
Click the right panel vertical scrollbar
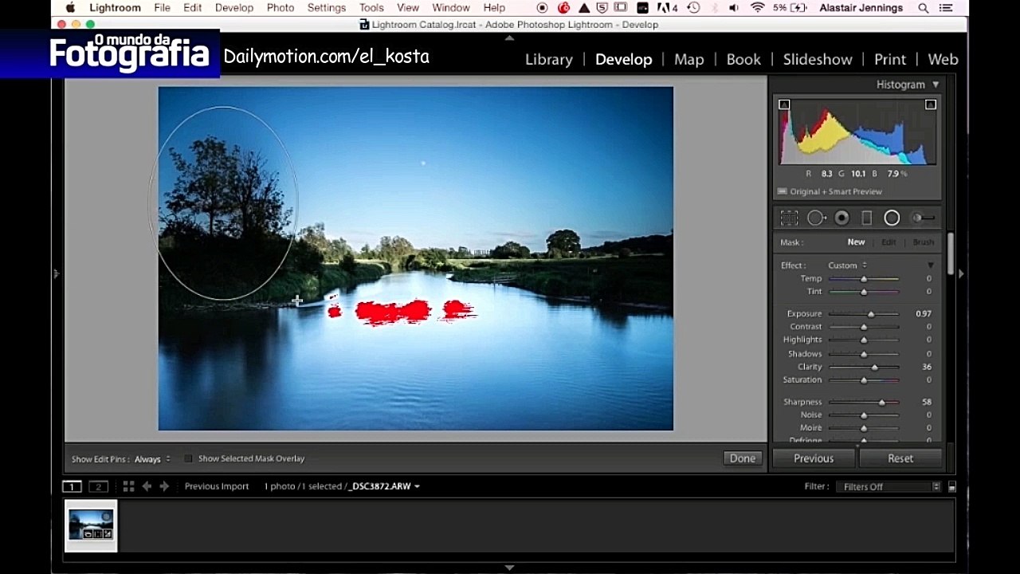(x=951, y=255)
